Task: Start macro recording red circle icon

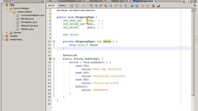Action: (143, 6)
